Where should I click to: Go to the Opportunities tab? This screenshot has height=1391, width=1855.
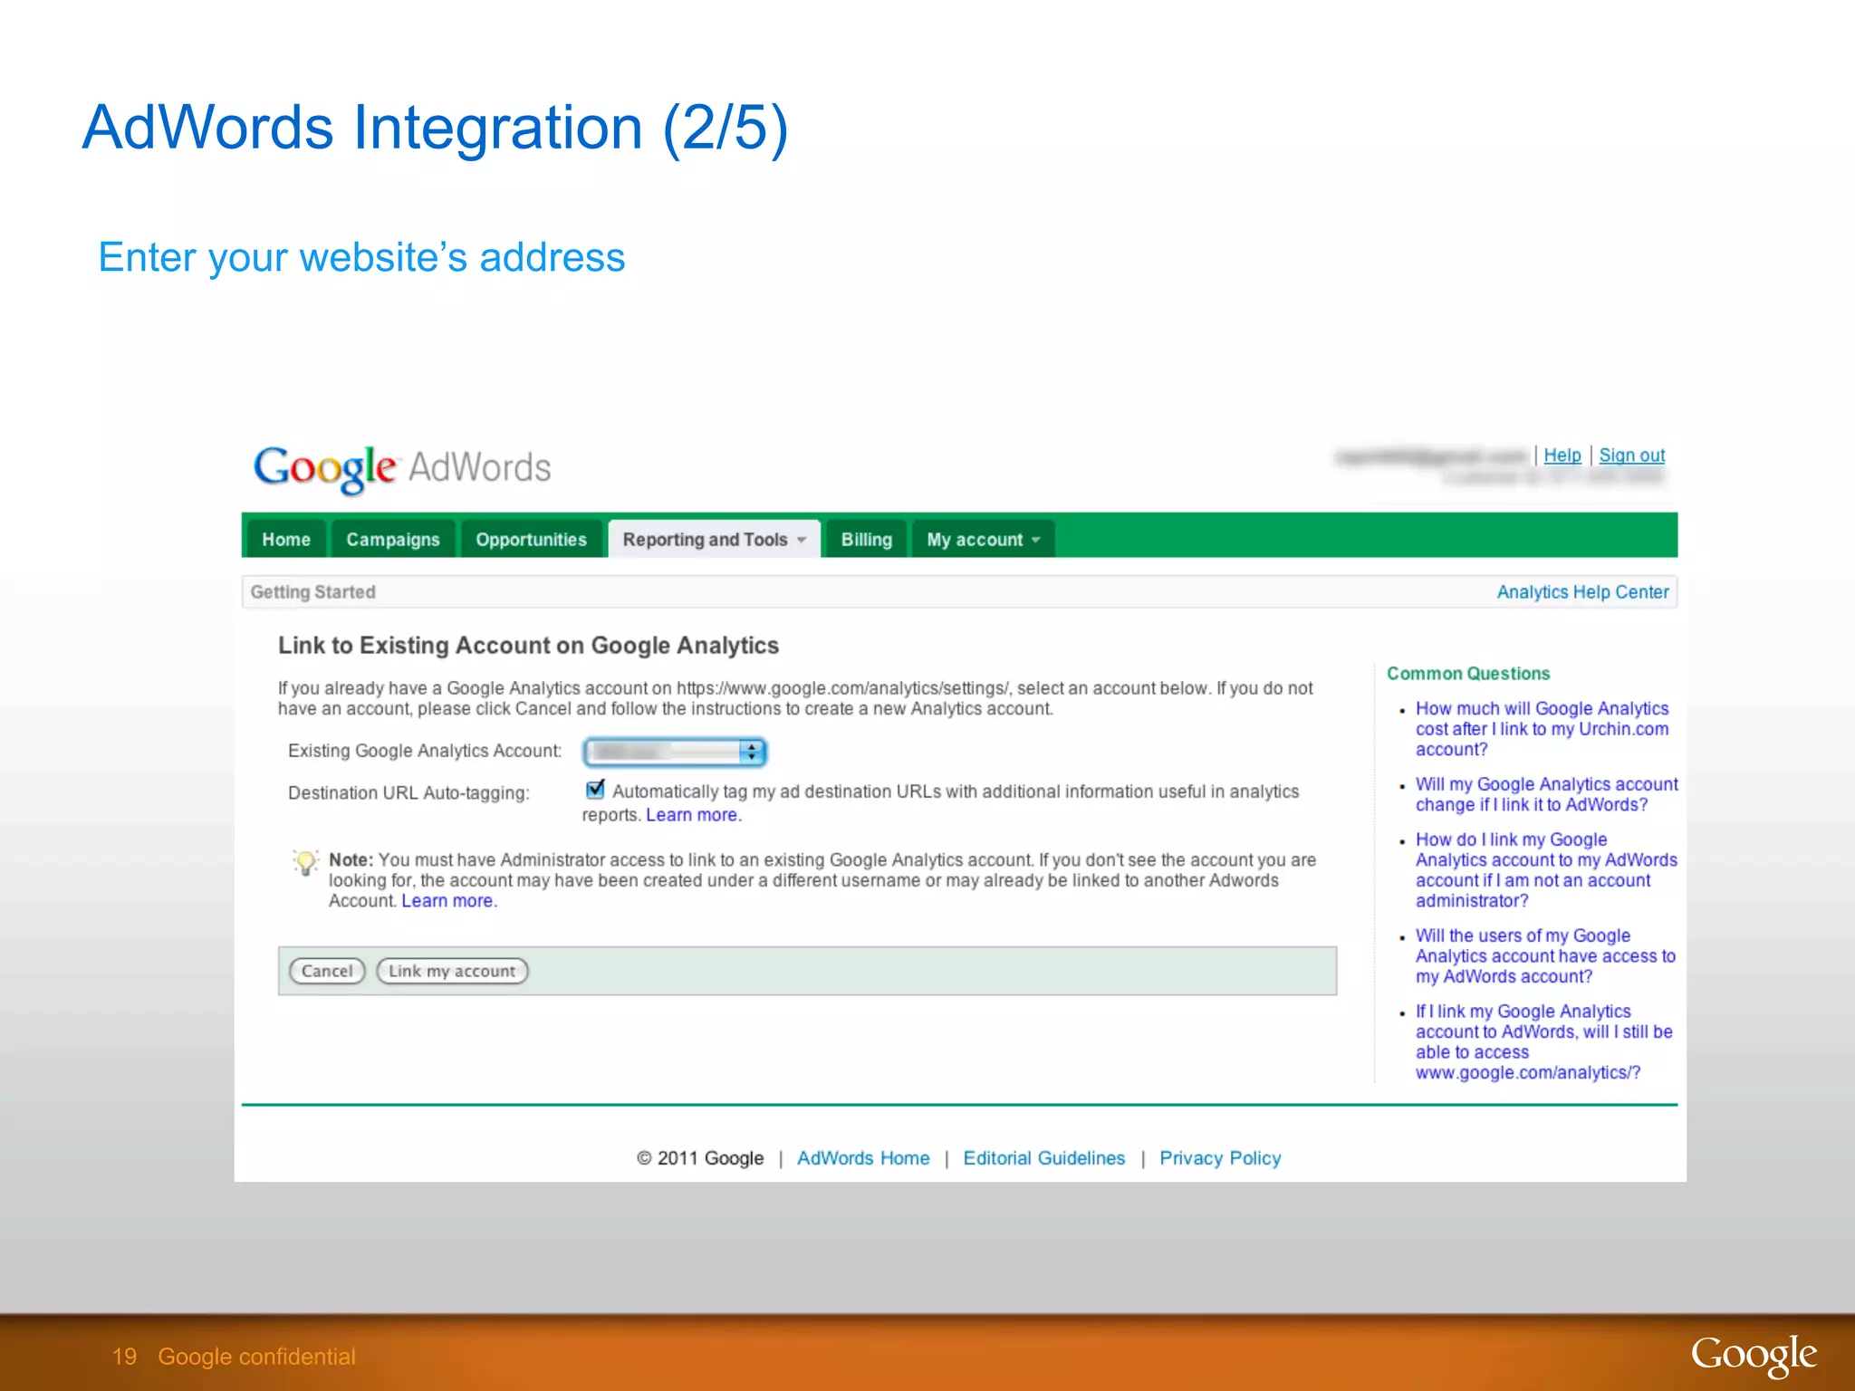(531, 539)
